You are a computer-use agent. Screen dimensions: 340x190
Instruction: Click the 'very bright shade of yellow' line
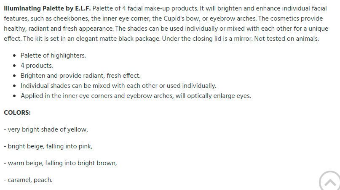tap(46, 129)
